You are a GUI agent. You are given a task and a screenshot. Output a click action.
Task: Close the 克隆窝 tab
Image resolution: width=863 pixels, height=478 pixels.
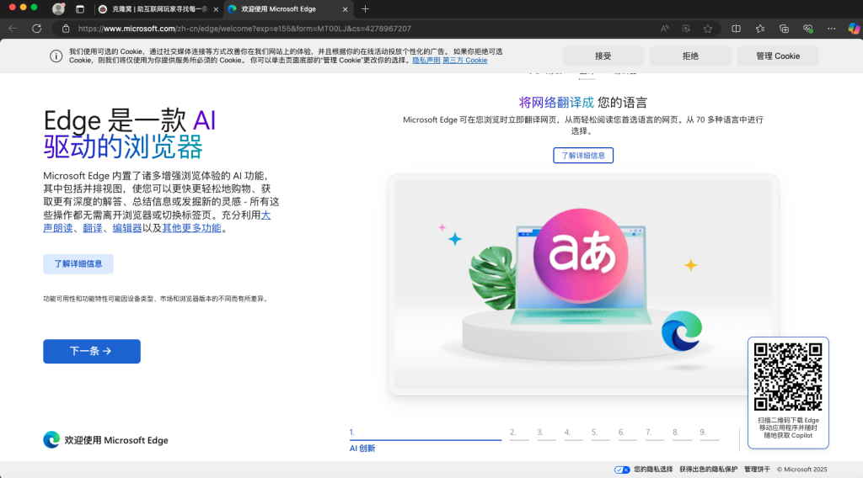point(216,9)
